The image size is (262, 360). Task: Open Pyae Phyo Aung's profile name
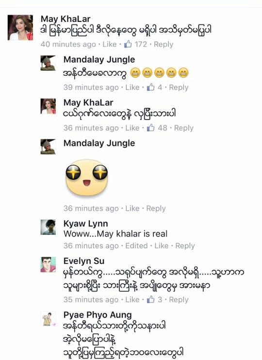pyautogui.click(x=98, y=315)
